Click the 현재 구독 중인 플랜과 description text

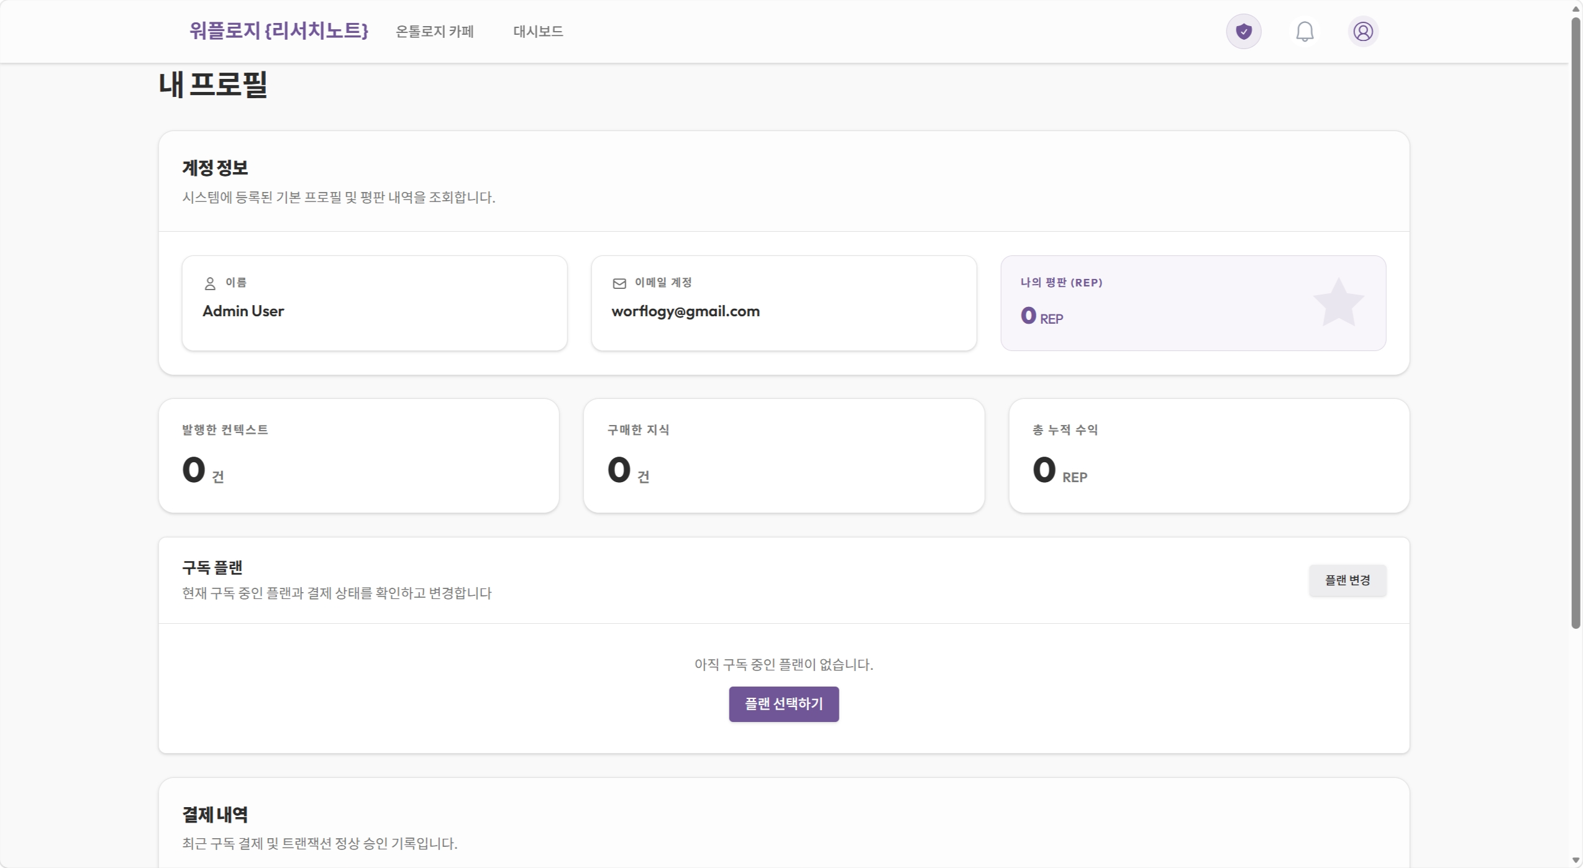pos(337,593)
